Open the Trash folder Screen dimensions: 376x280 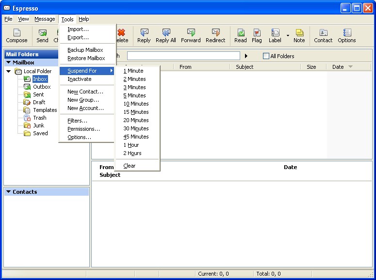[40, 118]
